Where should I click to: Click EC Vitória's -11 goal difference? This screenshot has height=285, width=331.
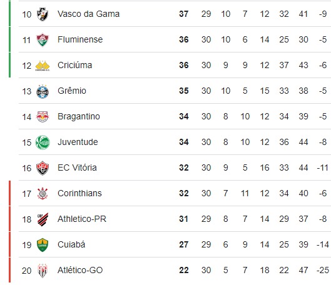323,167
